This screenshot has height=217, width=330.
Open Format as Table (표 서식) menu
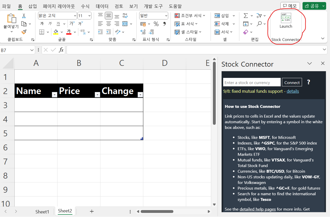(x=186, y=24)
